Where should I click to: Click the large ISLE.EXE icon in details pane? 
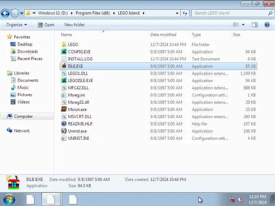pyautogui.click(x=13, y=182)
